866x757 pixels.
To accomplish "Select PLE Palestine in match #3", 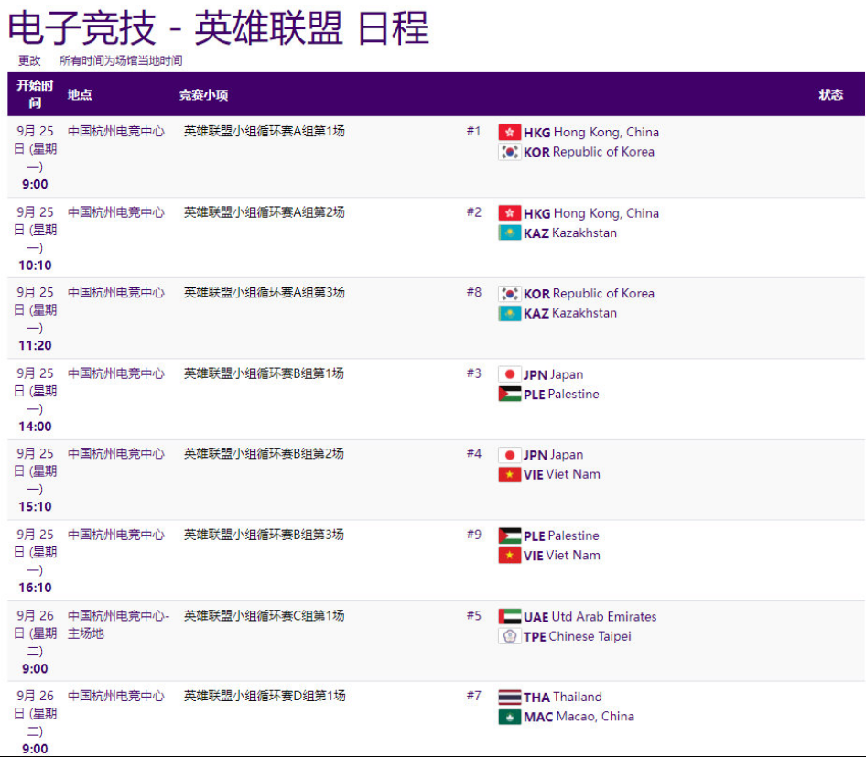I will pos(561,395).
